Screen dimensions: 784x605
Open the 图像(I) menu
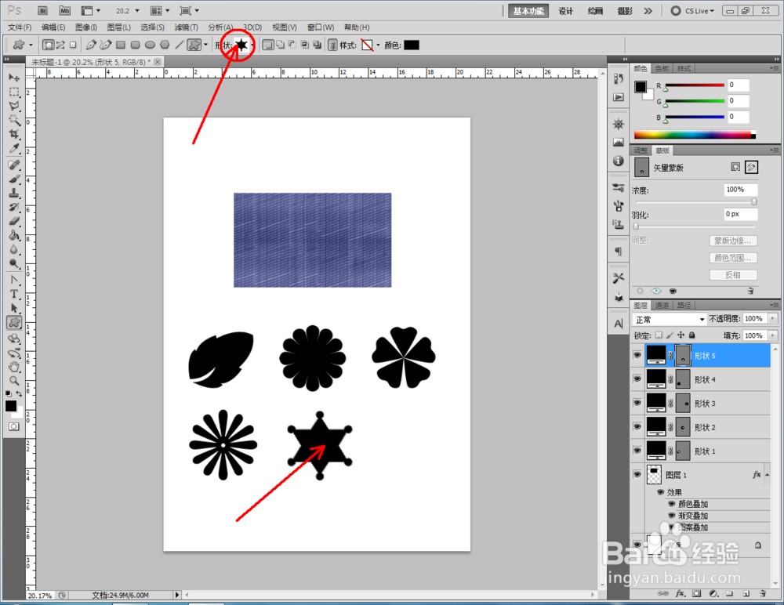[86, 27]
